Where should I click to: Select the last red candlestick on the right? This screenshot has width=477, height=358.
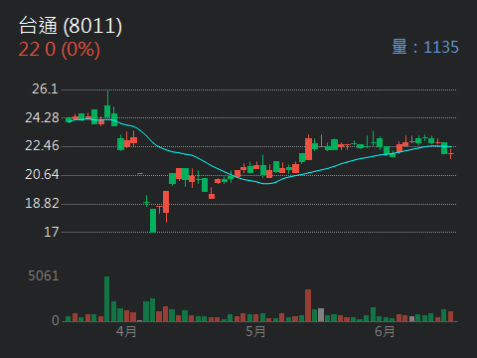450,154
